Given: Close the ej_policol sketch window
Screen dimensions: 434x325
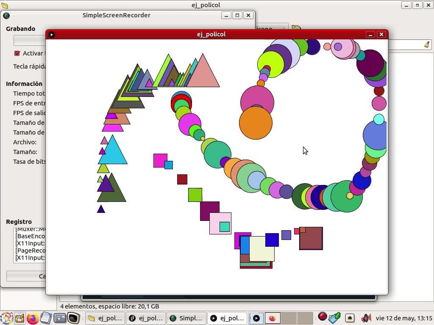Looking at the screenshot, I should click(x=381, y=34).
